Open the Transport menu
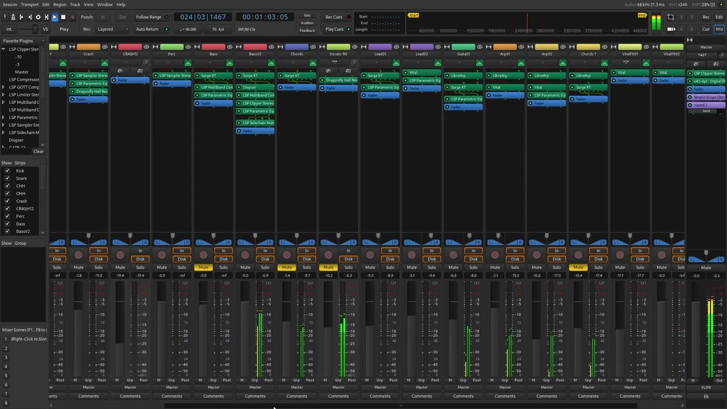Viewport: 727px width, 409px height. [30, 5]
